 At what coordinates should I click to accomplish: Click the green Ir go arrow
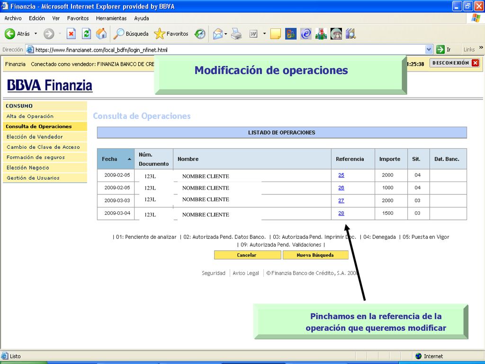point(440,49)
